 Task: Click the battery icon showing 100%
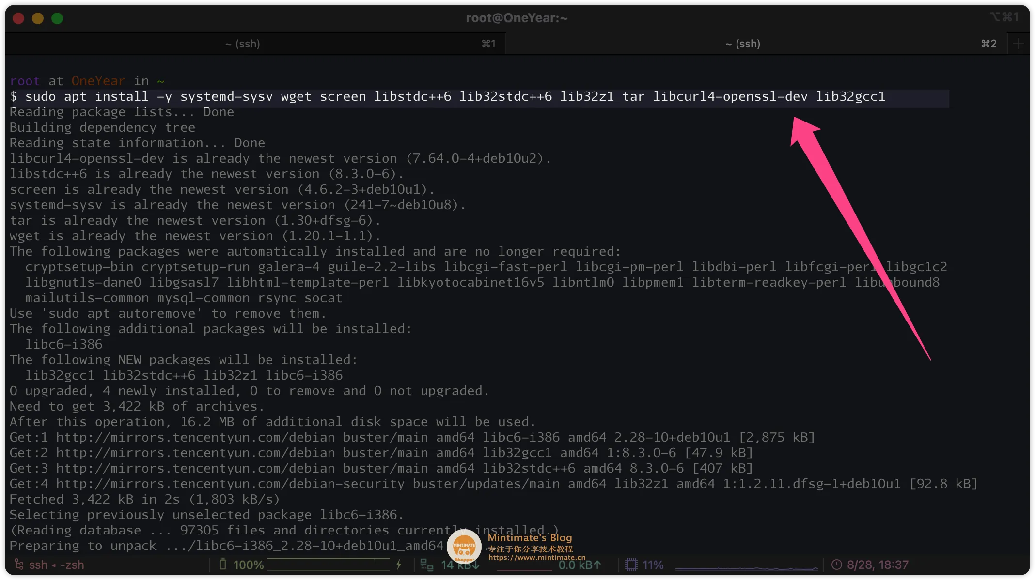pyautogui.click(x=223, y=565)
